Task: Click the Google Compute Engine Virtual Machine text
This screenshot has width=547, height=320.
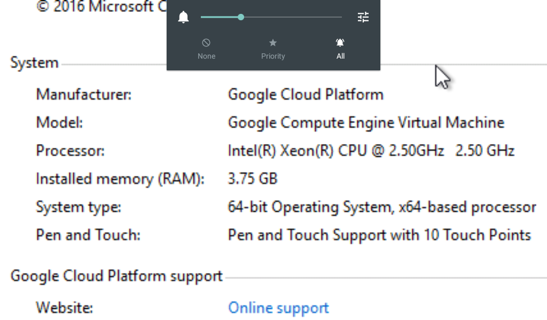Action: tap(366, 123)
